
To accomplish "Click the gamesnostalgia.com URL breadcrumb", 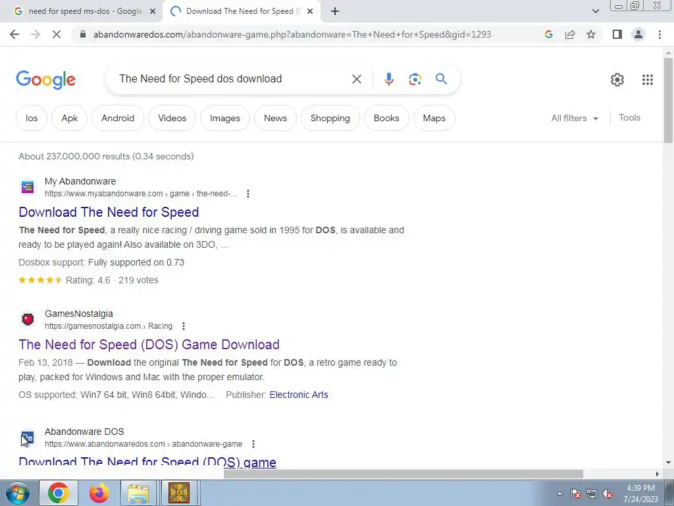I will point(109,326).
